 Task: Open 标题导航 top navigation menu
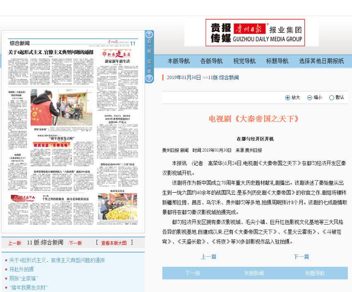[x=277, y=61]
